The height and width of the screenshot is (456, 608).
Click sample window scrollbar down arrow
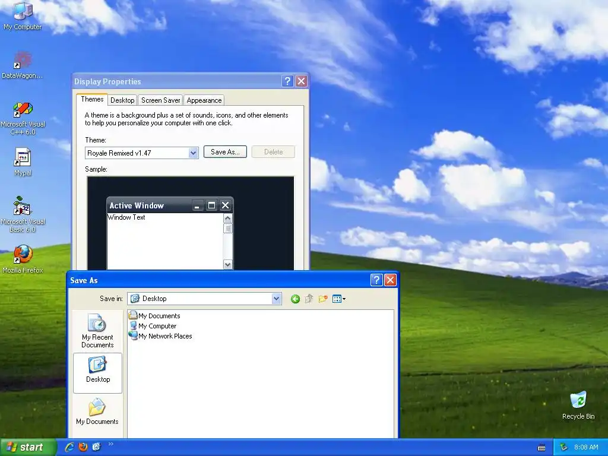(x=227, y=264)
